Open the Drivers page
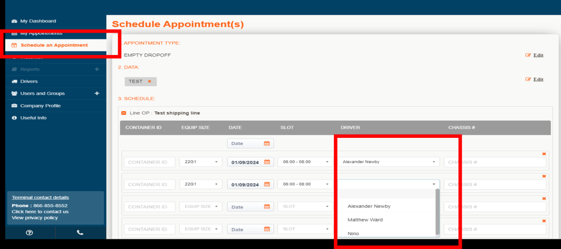Image resolution: width=561 pixels, height=249 pixels. pyautogui.click(x=29, y=81)
